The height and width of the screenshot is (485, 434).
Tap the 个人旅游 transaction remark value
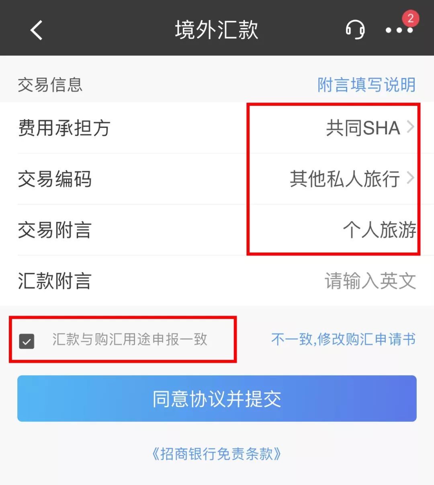pyautogui.click(x=379, y=230)
